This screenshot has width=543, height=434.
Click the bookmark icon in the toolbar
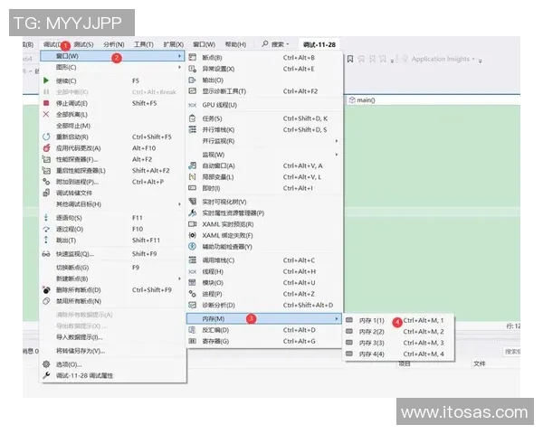350,59
